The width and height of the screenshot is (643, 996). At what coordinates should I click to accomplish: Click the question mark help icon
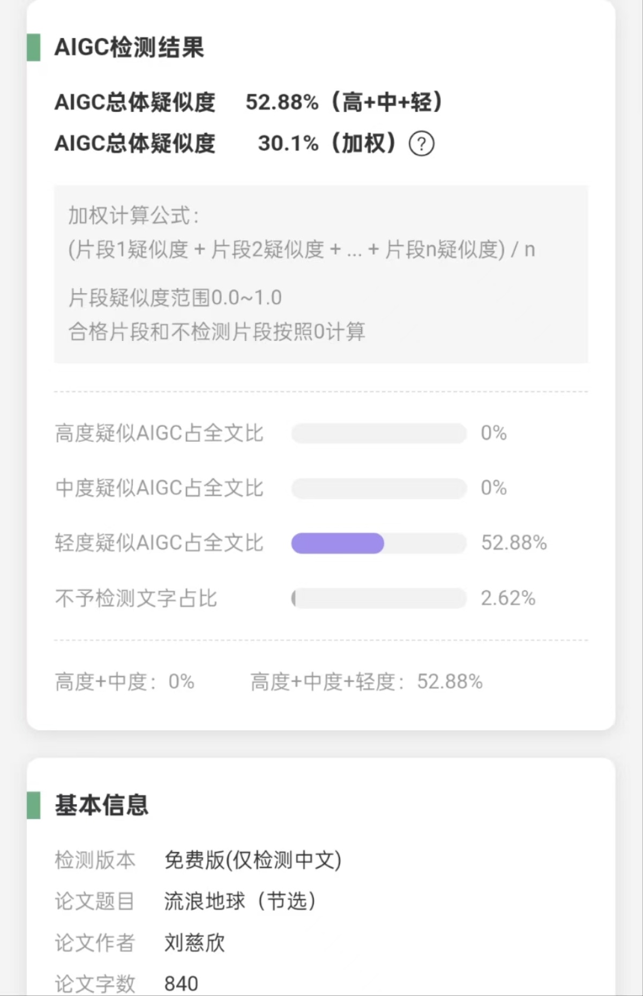pos(422,144)
